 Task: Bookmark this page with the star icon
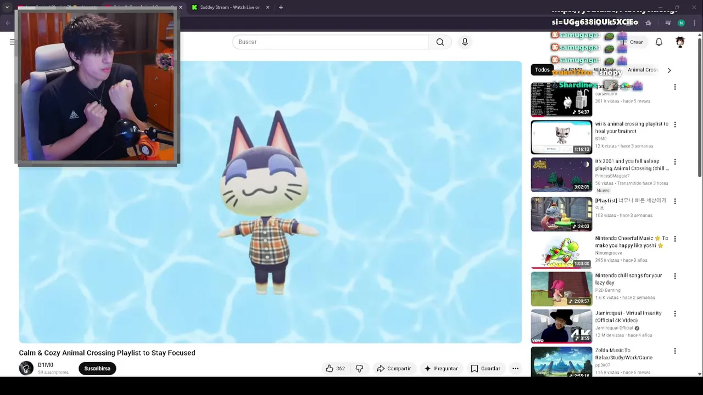click(x=648, y=22)
